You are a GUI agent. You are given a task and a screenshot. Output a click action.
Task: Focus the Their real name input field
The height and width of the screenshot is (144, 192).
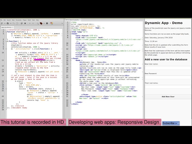168,87
